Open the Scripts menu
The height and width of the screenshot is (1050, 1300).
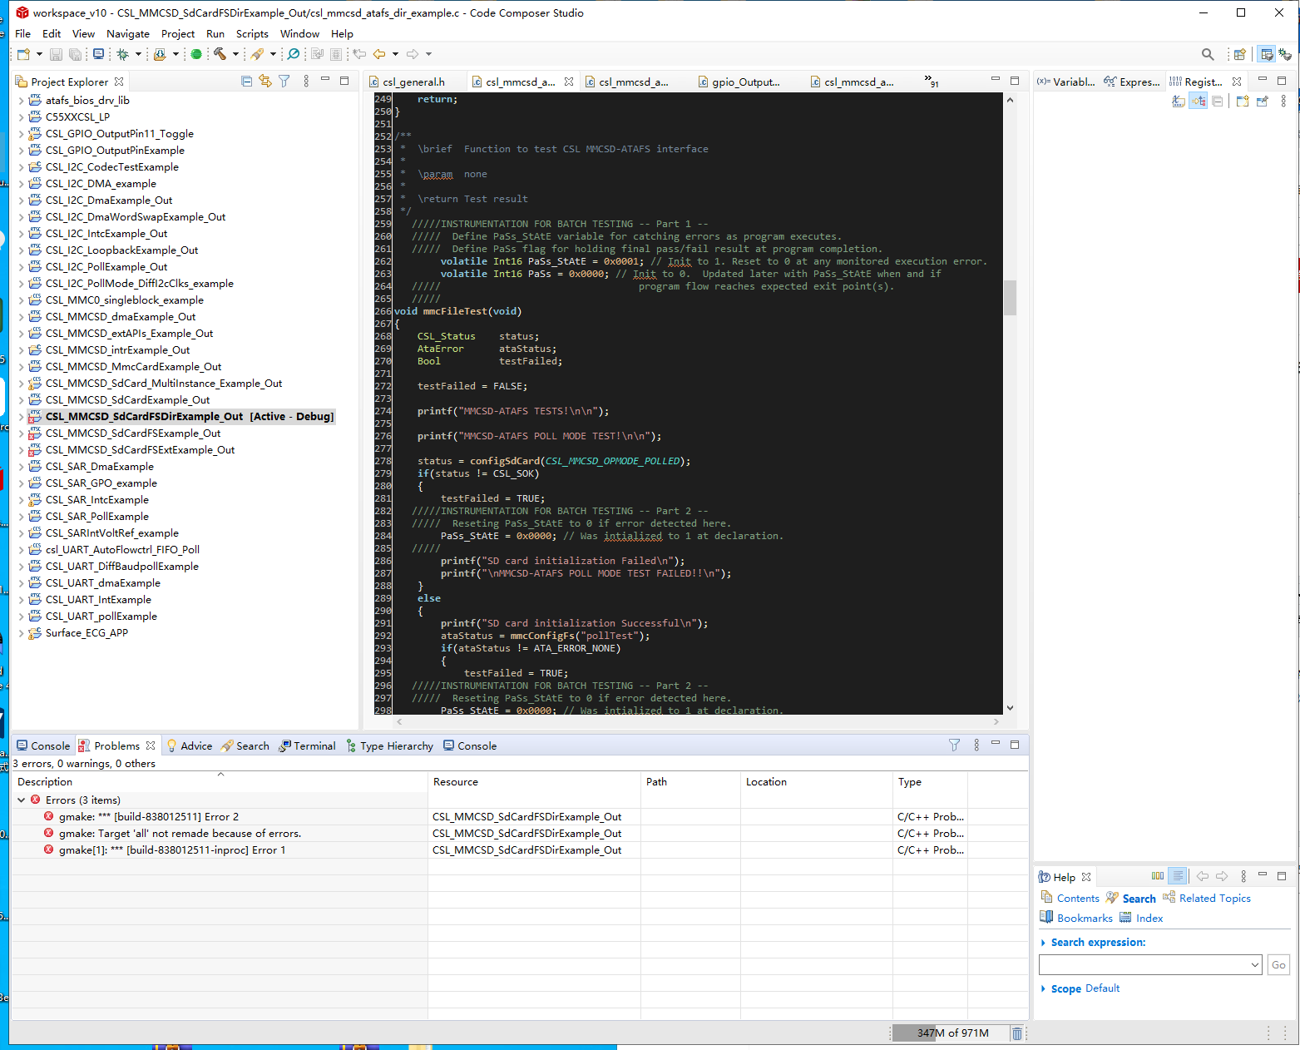pyautogui.click(x=252, y=34)
